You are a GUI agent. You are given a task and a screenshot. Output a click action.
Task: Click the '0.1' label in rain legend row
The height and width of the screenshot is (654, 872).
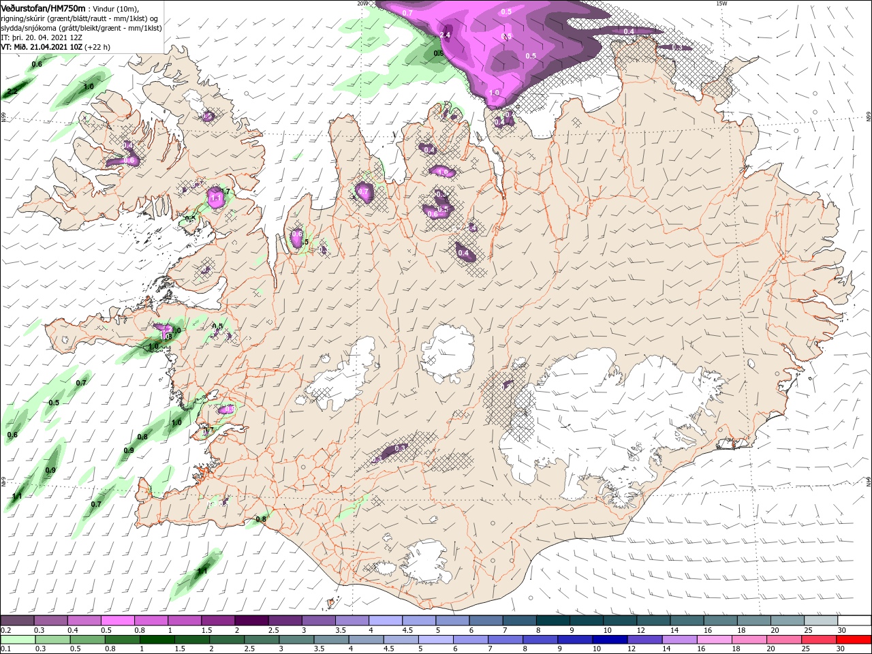5,649
